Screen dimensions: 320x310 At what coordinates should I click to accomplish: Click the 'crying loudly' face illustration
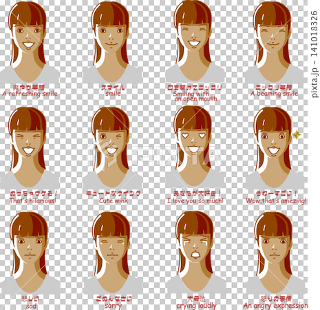pos(196,253)
